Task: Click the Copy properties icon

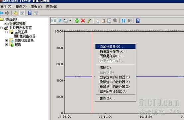Action: pyautogui.click(x=97, y=21)
